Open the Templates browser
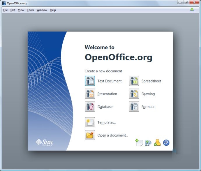The height and width of the screenshot is (171, 201). click(x=90, y=122)
